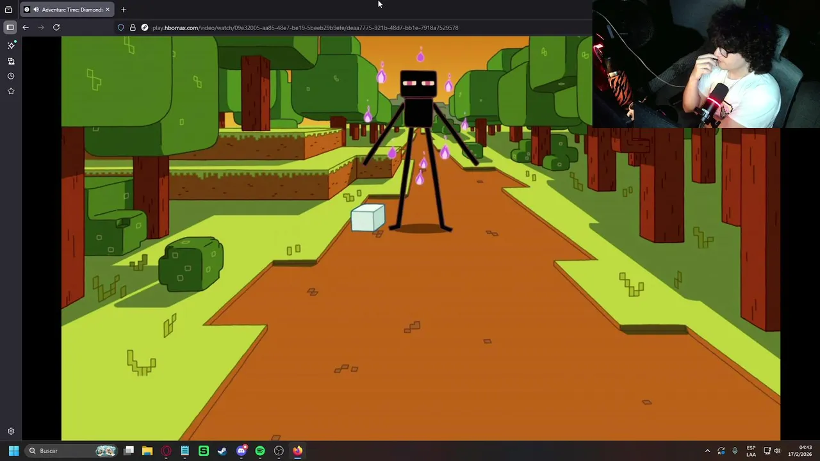
Task: Open the volume speaker tray icon
Action: pos(777,451)
